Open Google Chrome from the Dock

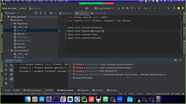(63, 99)
